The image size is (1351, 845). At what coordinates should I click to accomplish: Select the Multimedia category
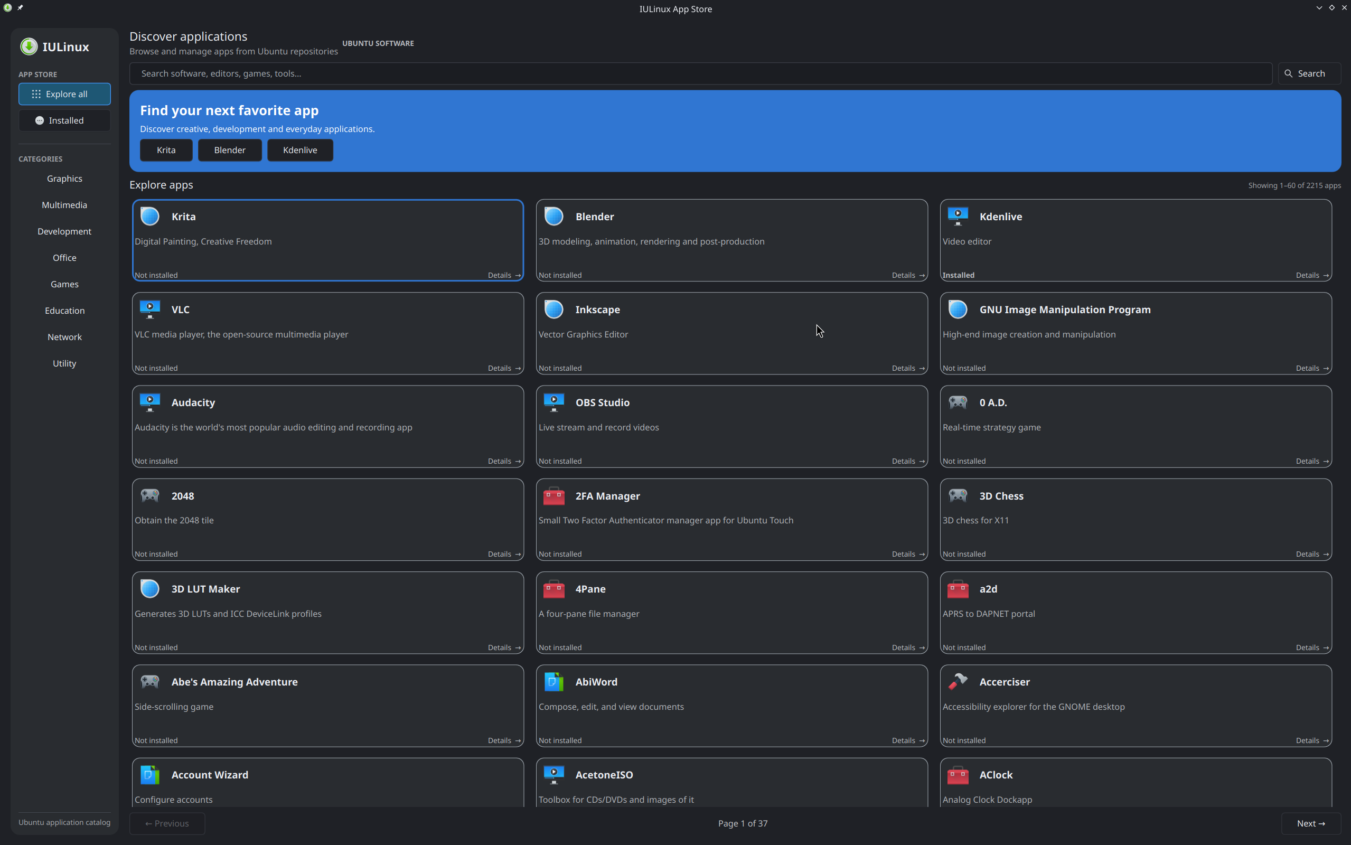64,204
